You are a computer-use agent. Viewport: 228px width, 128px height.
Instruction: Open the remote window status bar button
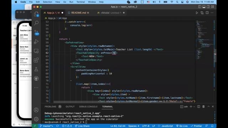(x=35, y=126)
